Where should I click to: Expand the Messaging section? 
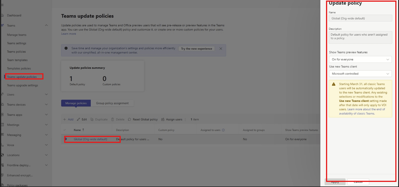tap(46, 135)
